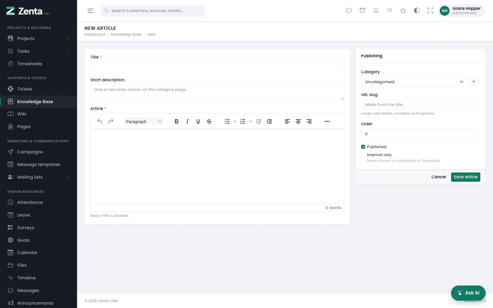493x308 pixels.
Task: Align the article text right
Action: point(309,121)
